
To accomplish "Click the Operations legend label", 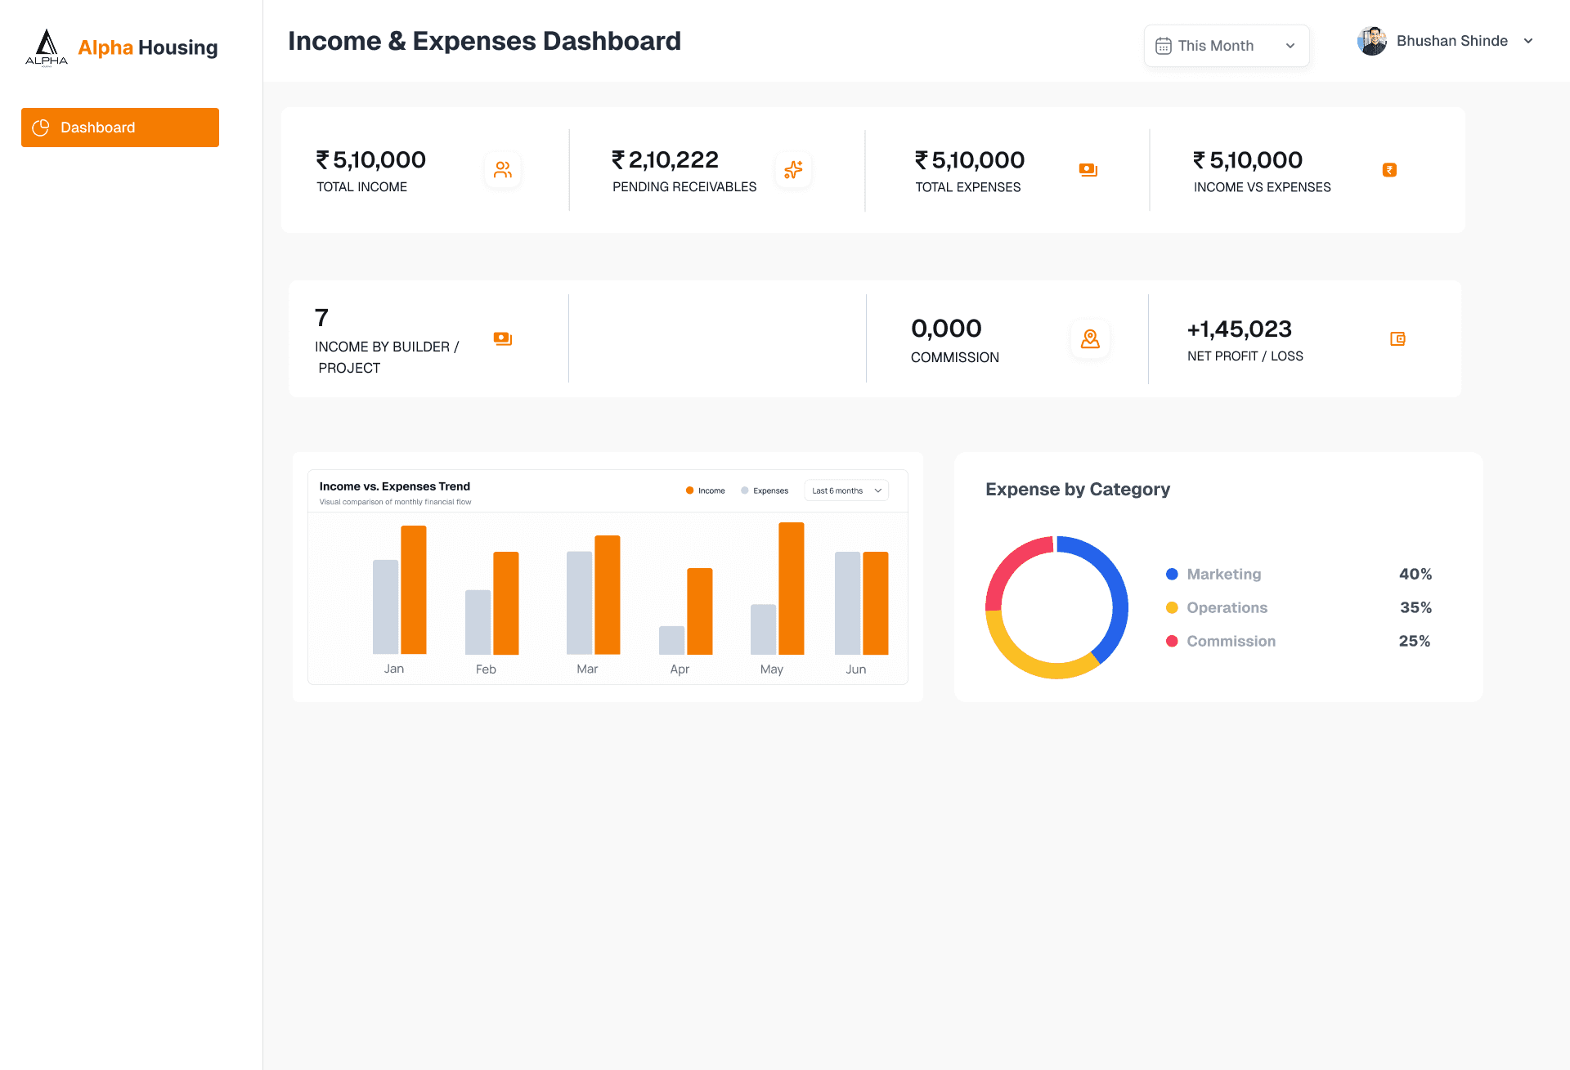I will tap(1227, 607).
